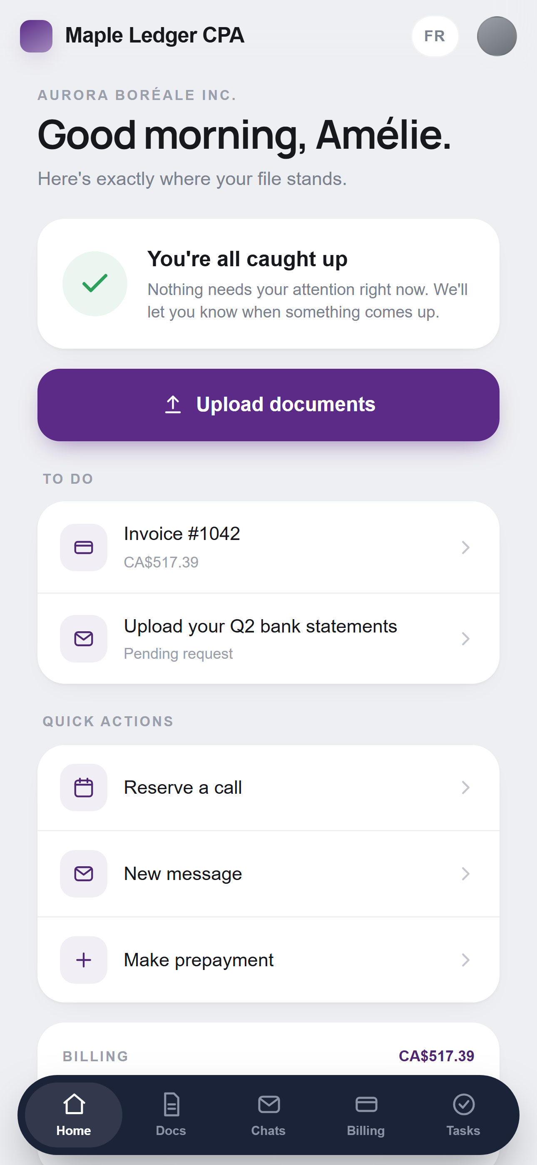This screenshot has width=537, height=1165.
Task: Open the New message row chevron
Action: pos(465,873)
